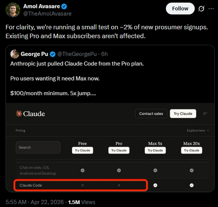This screenshot has height=207, width=218.
Task: Click the blue verified badge beside Amol Avasare
Action: point(64,6)
